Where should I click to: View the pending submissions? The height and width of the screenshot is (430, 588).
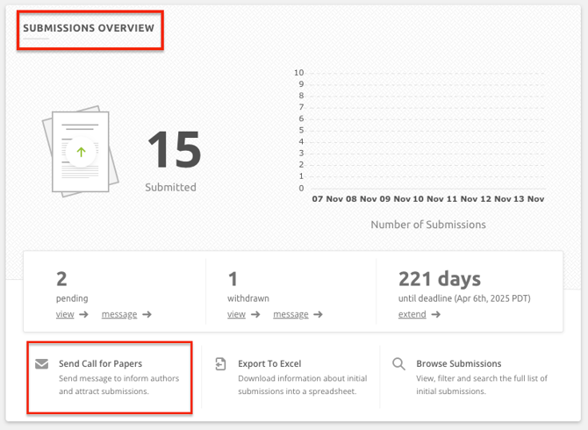coord(65,314)
